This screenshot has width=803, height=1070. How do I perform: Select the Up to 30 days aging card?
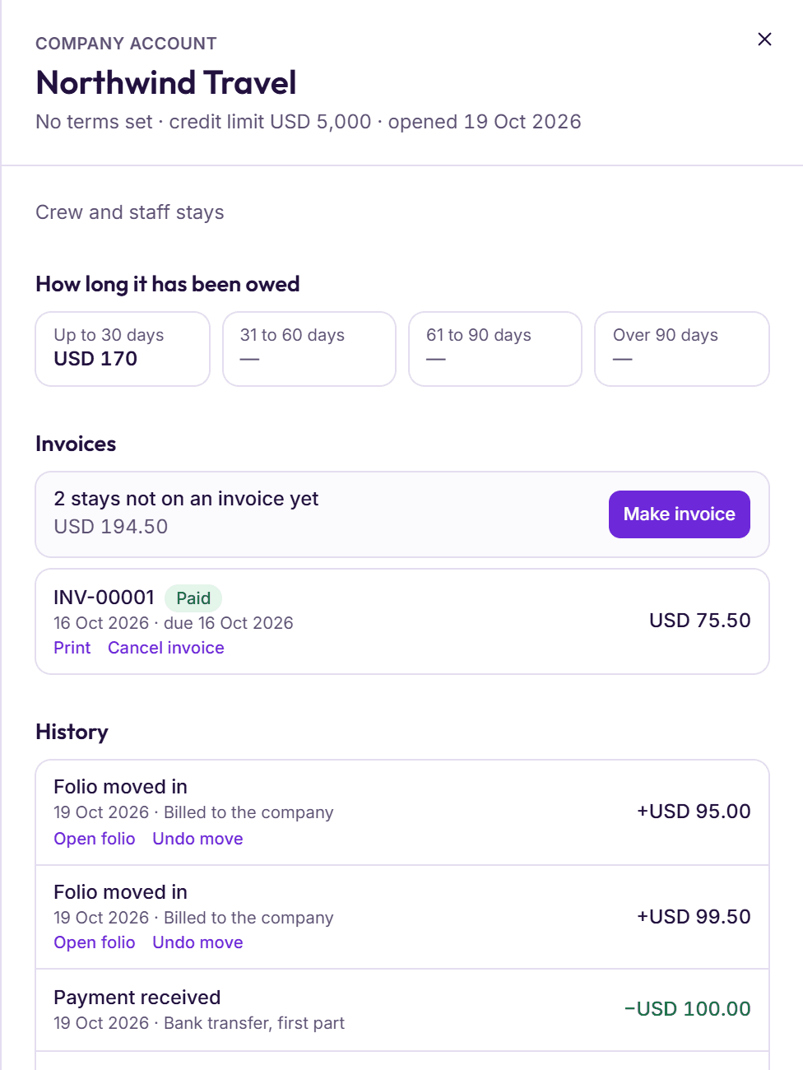pos(123,349)
